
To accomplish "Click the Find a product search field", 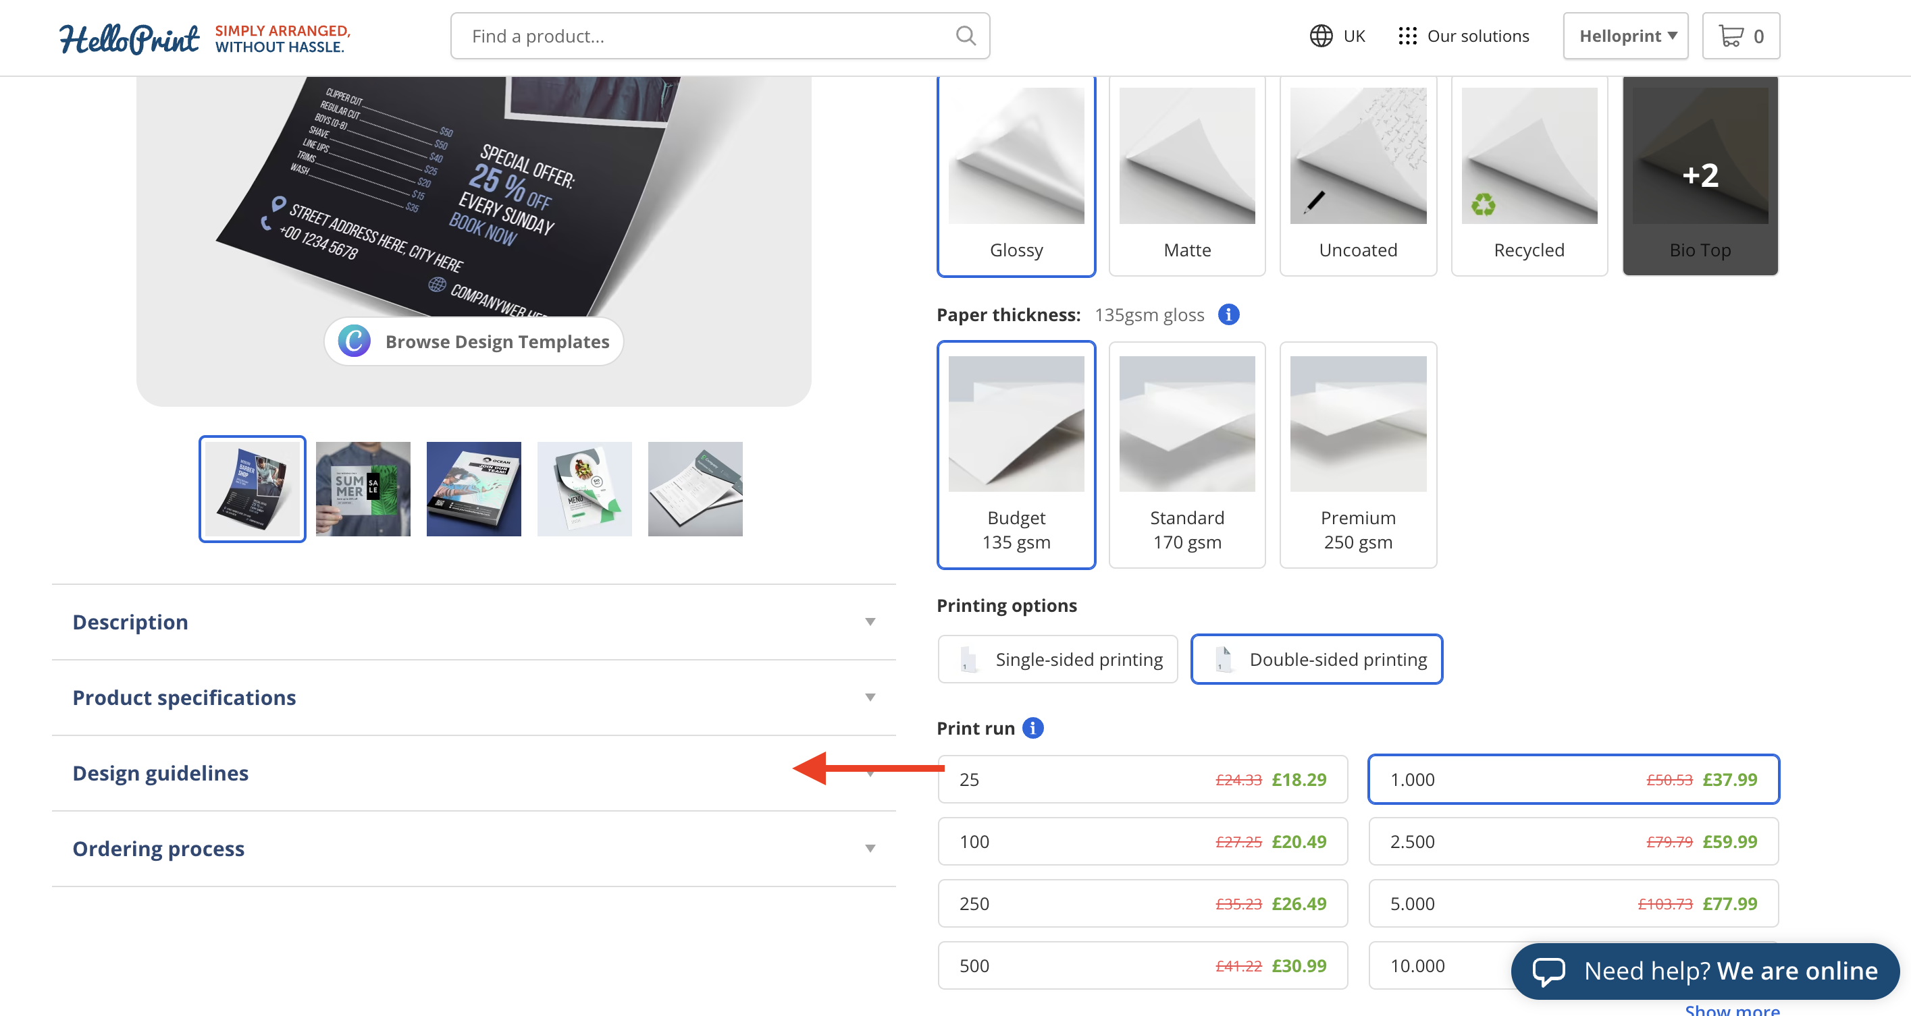I will coord(720,36).
